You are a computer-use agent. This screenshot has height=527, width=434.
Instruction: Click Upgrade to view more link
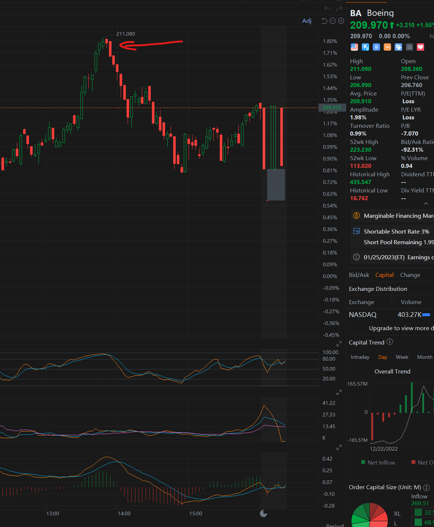point(401,328)
